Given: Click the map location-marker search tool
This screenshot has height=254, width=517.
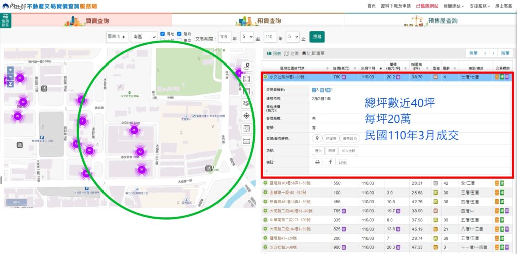Looking at the screenshot, I should click(x=246, y=67).
